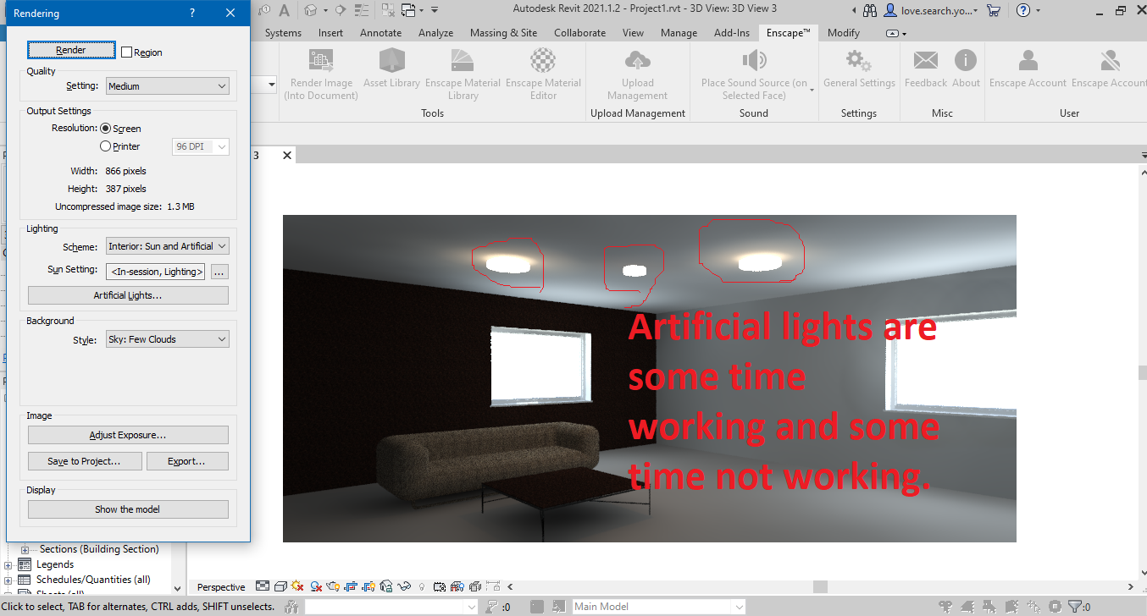Screen dimensions: 1147x616
Task: Open the 96 DPI printer dropdown
Action: coord(201,146)
